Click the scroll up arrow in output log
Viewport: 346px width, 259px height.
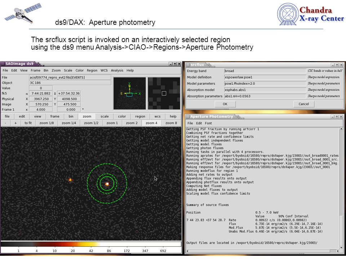pos(341,129)
